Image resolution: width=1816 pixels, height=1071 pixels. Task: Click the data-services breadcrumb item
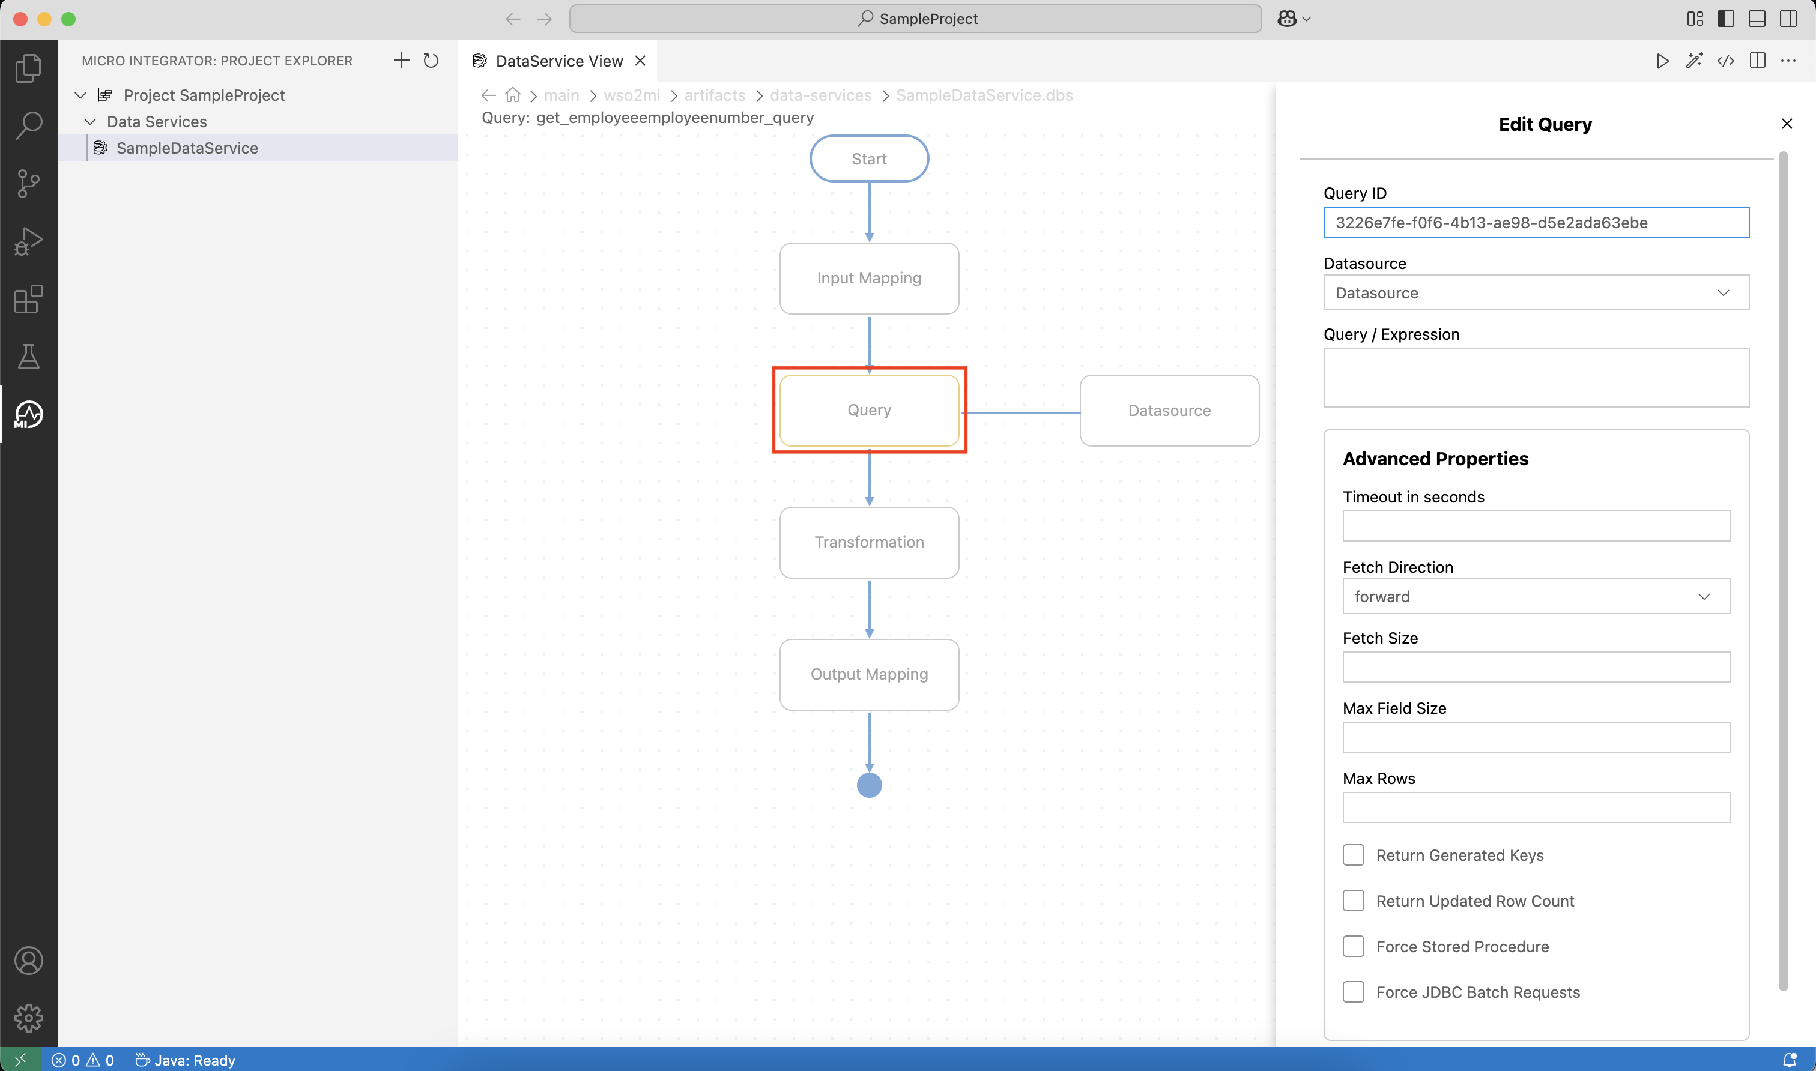point(820,95)
